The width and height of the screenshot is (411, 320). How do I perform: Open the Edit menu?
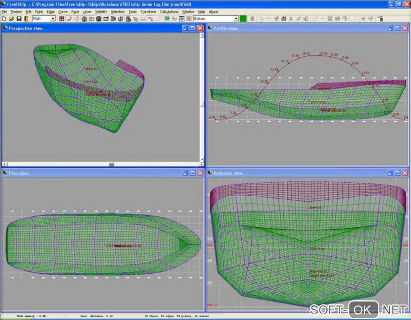[28, 12]
